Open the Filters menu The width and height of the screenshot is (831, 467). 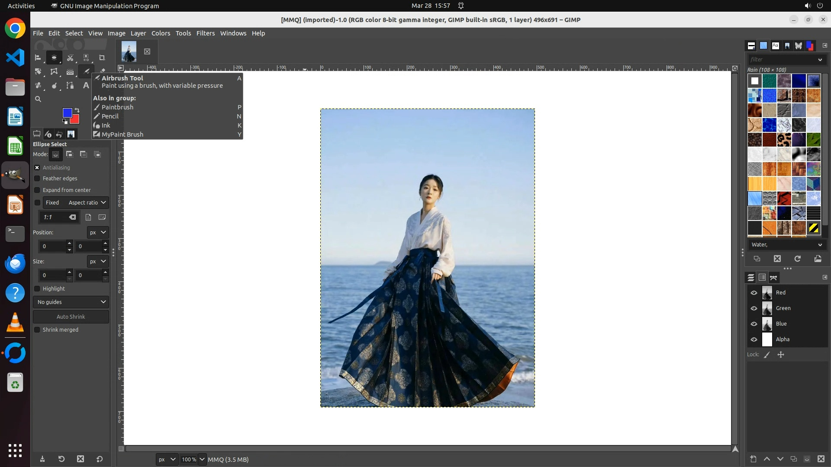[x=205, y=33]
